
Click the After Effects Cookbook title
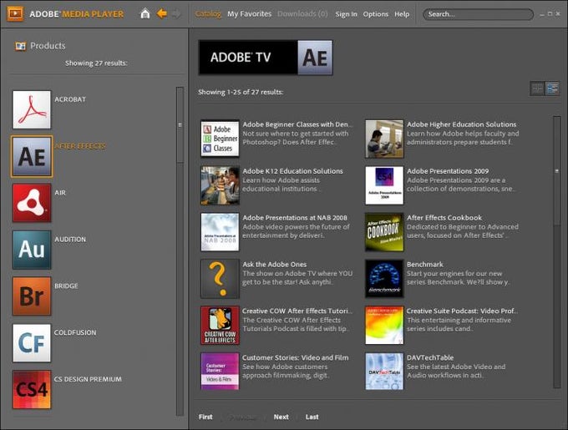(444, 218)
